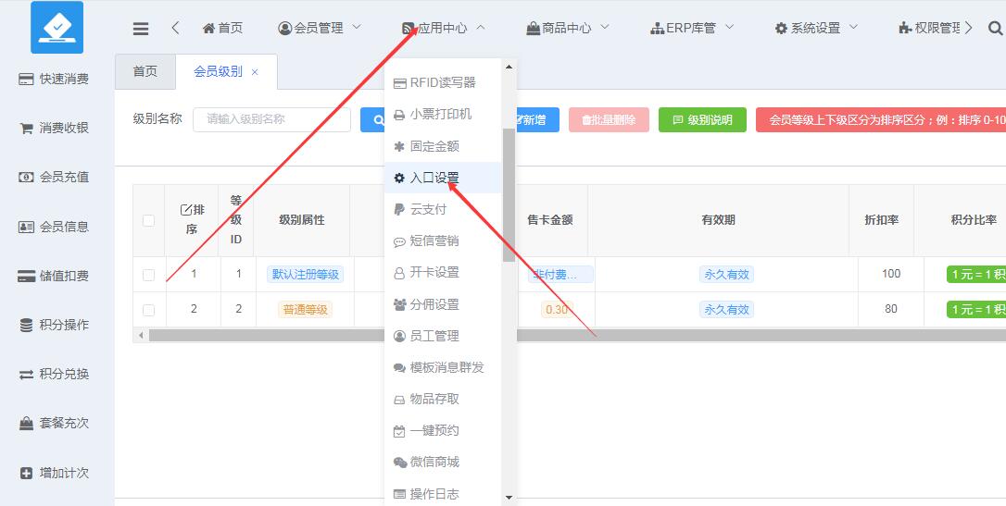Click the hamburger menu icon in header

click(141, 29)
